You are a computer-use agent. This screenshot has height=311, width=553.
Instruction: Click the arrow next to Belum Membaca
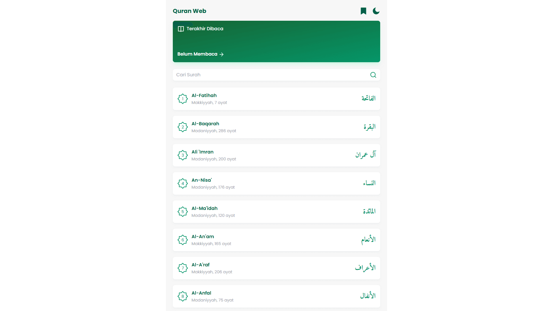[221, 54]
